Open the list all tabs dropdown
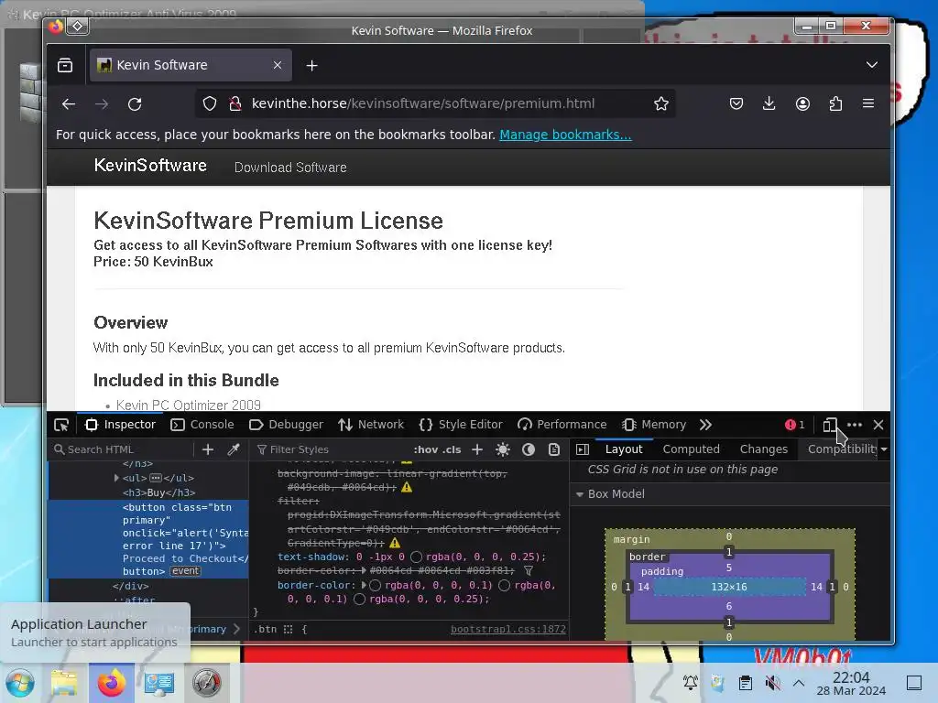The image size is (938, 703). pos(872,65)
